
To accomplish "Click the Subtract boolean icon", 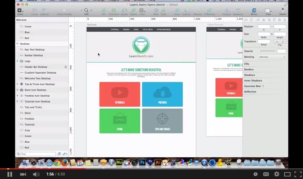I will pos(186,10).
